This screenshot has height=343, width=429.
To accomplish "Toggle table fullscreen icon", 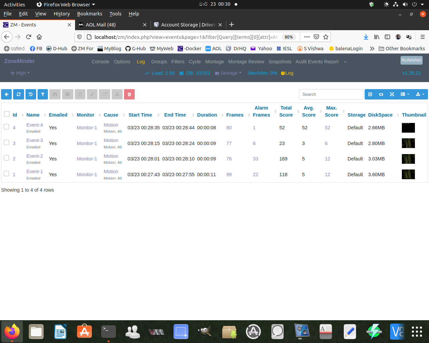I will [392, 94].
